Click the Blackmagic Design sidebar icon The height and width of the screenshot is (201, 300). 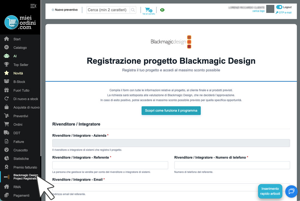[6, 177]
